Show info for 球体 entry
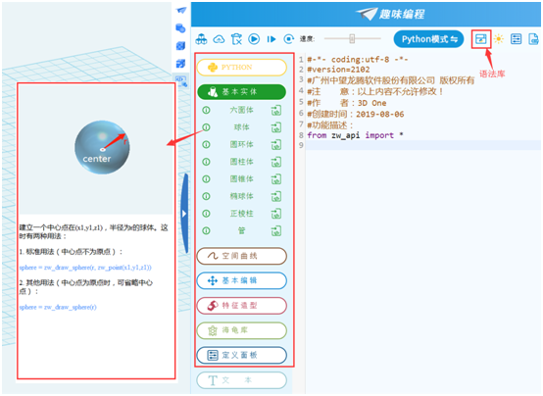 click(206, 127)
